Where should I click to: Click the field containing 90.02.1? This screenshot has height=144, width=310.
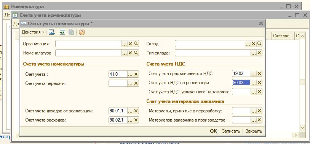118,120
